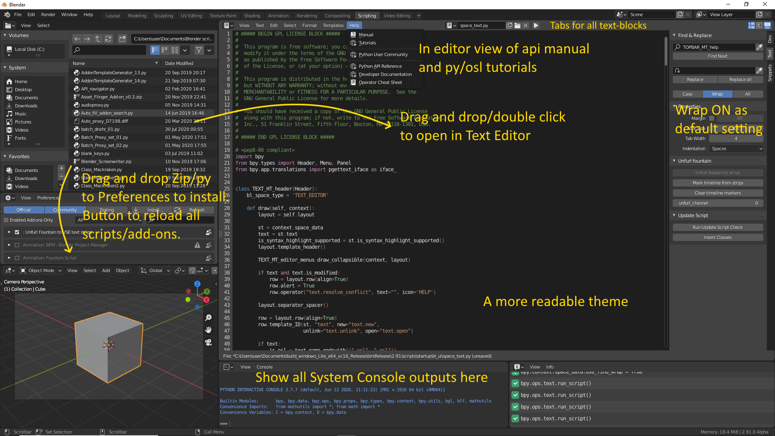The height and width of the screenshot is (436, 775).
Task: Open the Object Mode dropdown
Action: pyautogui.click(x=41, y=270)
